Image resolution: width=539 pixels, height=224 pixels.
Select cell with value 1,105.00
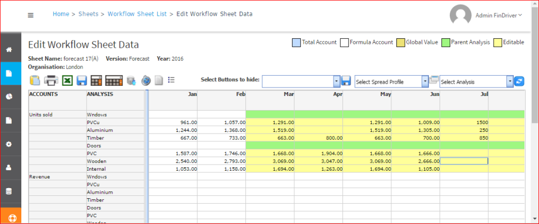click(415, 169)
